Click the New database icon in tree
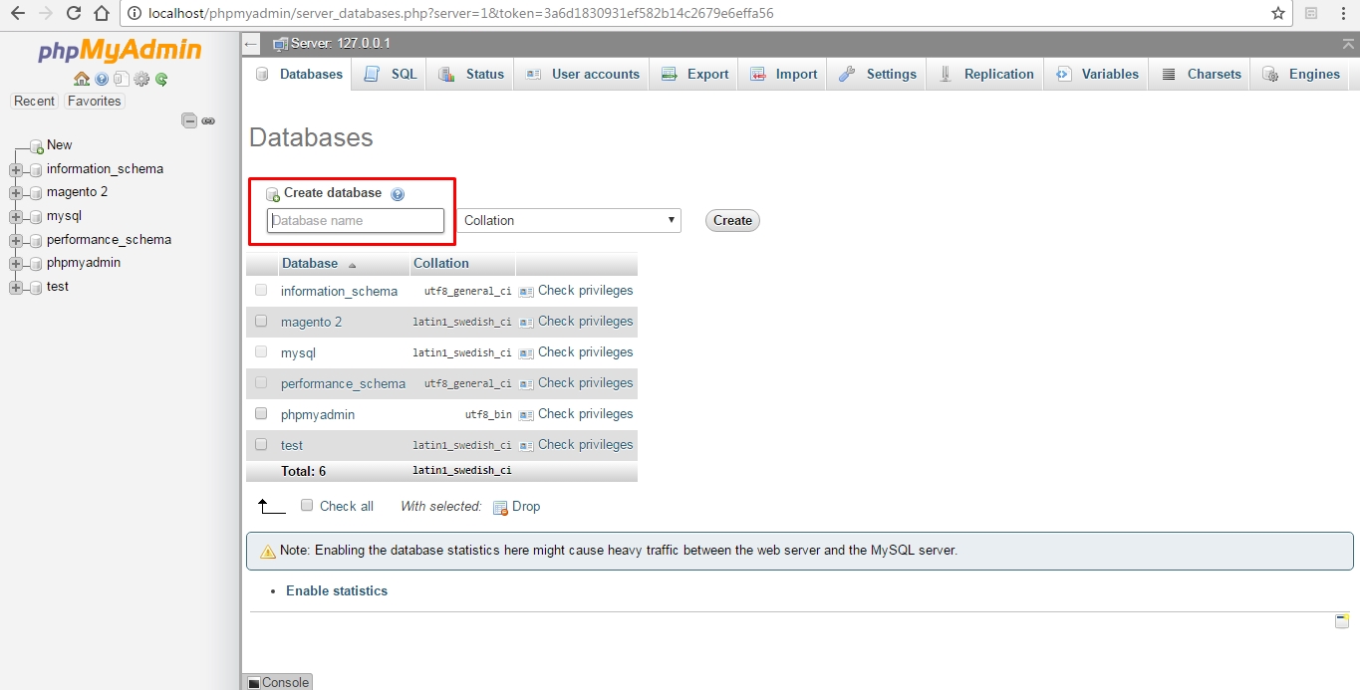The image size is (1360, 690). click(x=37, y=145)
